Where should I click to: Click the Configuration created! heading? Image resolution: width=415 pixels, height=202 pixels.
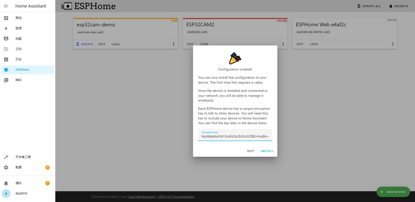click(235, 69)
